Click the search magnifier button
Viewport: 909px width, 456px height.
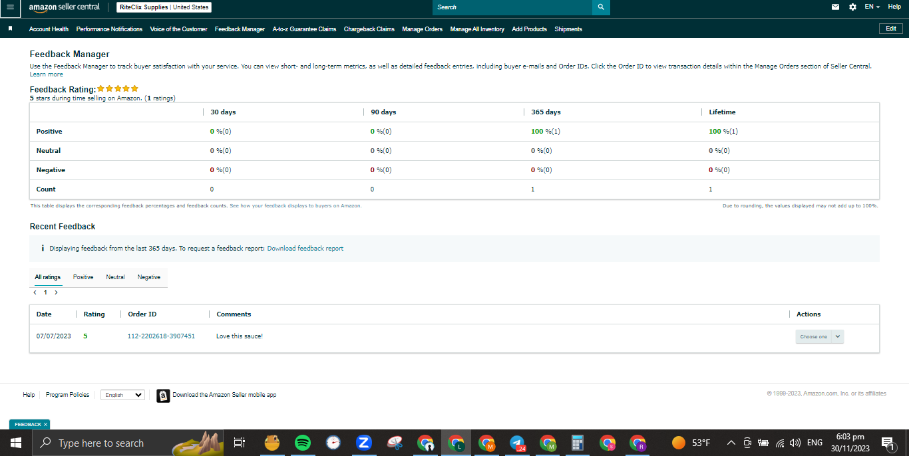601,7
